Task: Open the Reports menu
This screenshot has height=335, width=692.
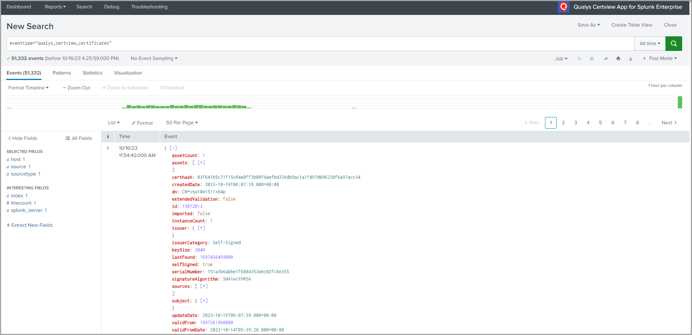Action: (x=55, y=7)
